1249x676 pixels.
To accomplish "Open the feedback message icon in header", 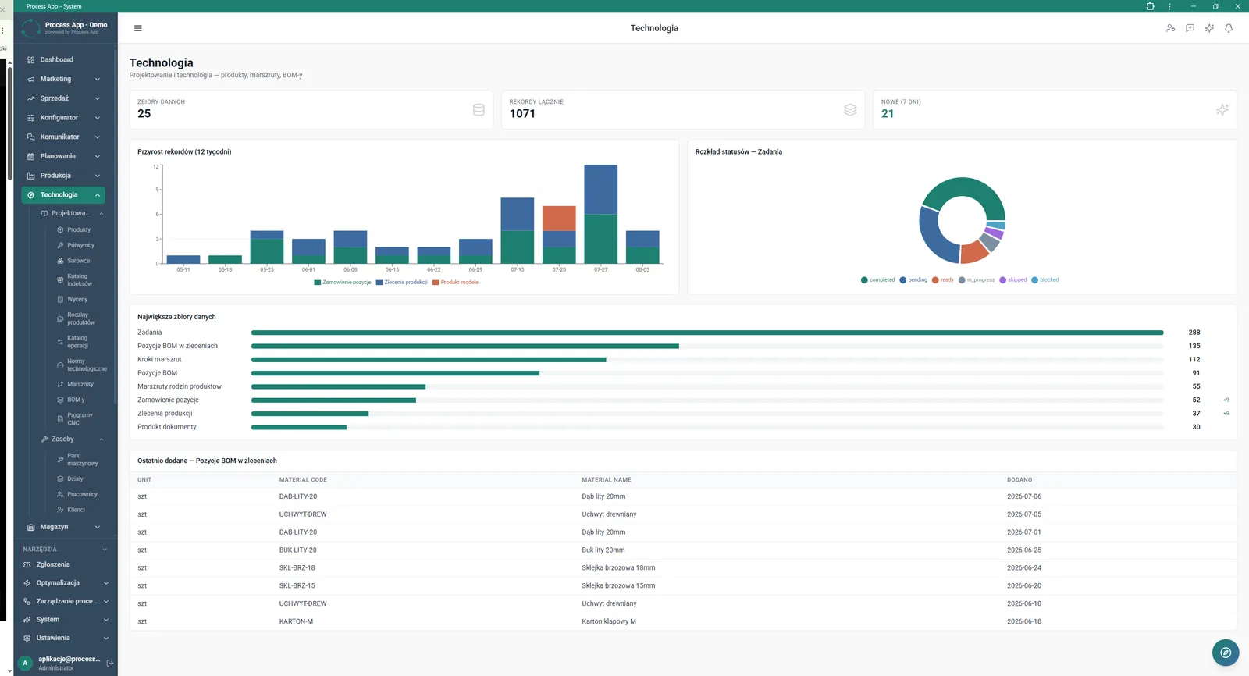I will tap(1190, 28).
